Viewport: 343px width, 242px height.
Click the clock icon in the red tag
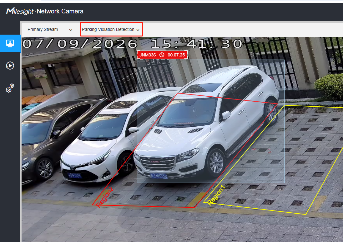point(162,55)
